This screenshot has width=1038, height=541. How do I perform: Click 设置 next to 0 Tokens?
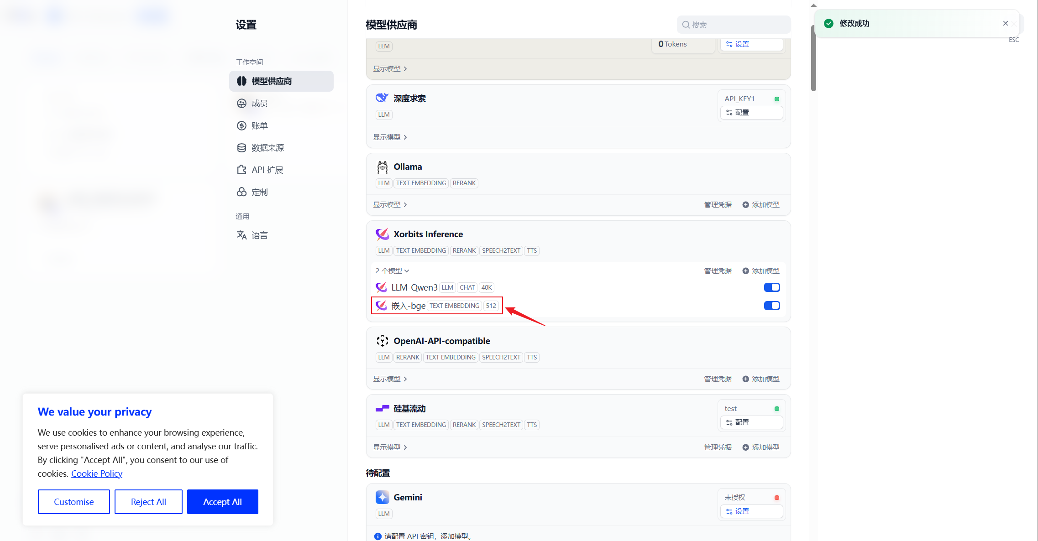[751, 44]
